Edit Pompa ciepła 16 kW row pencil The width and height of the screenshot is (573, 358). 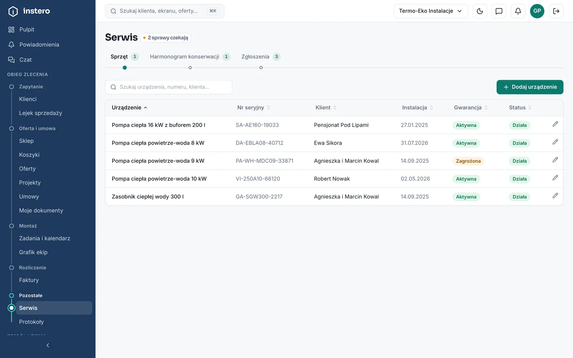pos(555,124)
